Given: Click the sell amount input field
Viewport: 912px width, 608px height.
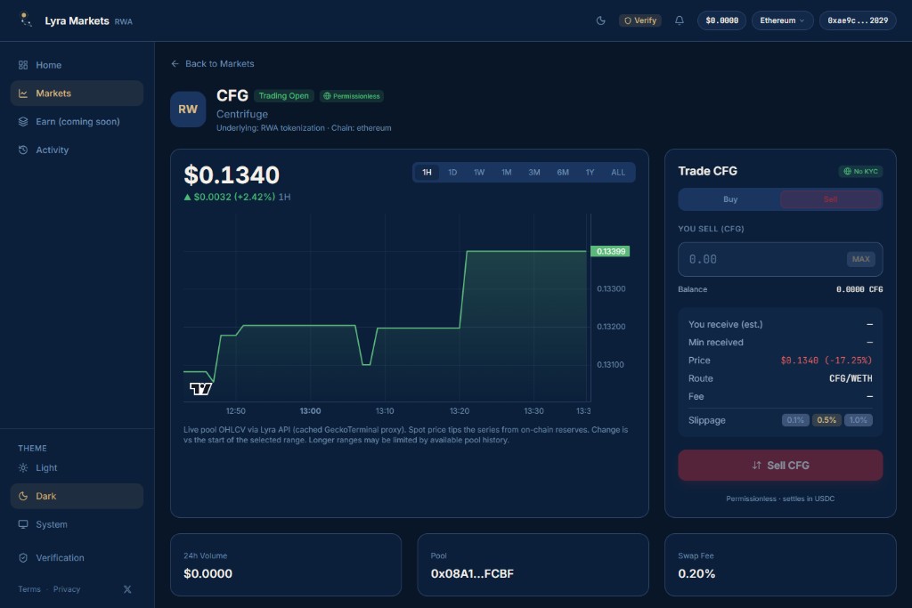Looking at the screenshot, I should pos(780,259).
